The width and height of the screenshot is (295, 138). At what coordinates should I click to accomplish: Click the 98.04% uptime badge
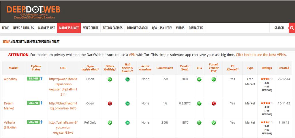(33, 122)
